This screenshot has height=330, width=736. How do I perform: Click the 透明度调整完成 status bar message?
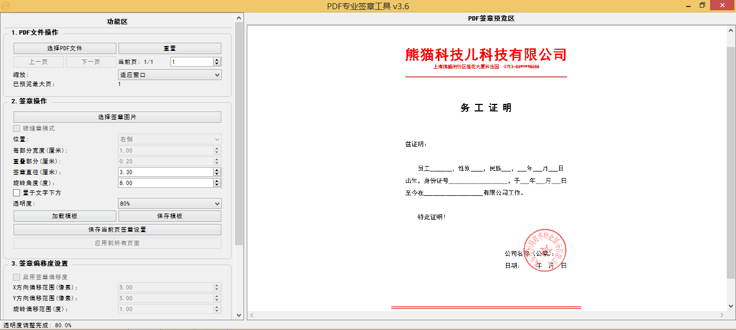click(x=37, y=325)
